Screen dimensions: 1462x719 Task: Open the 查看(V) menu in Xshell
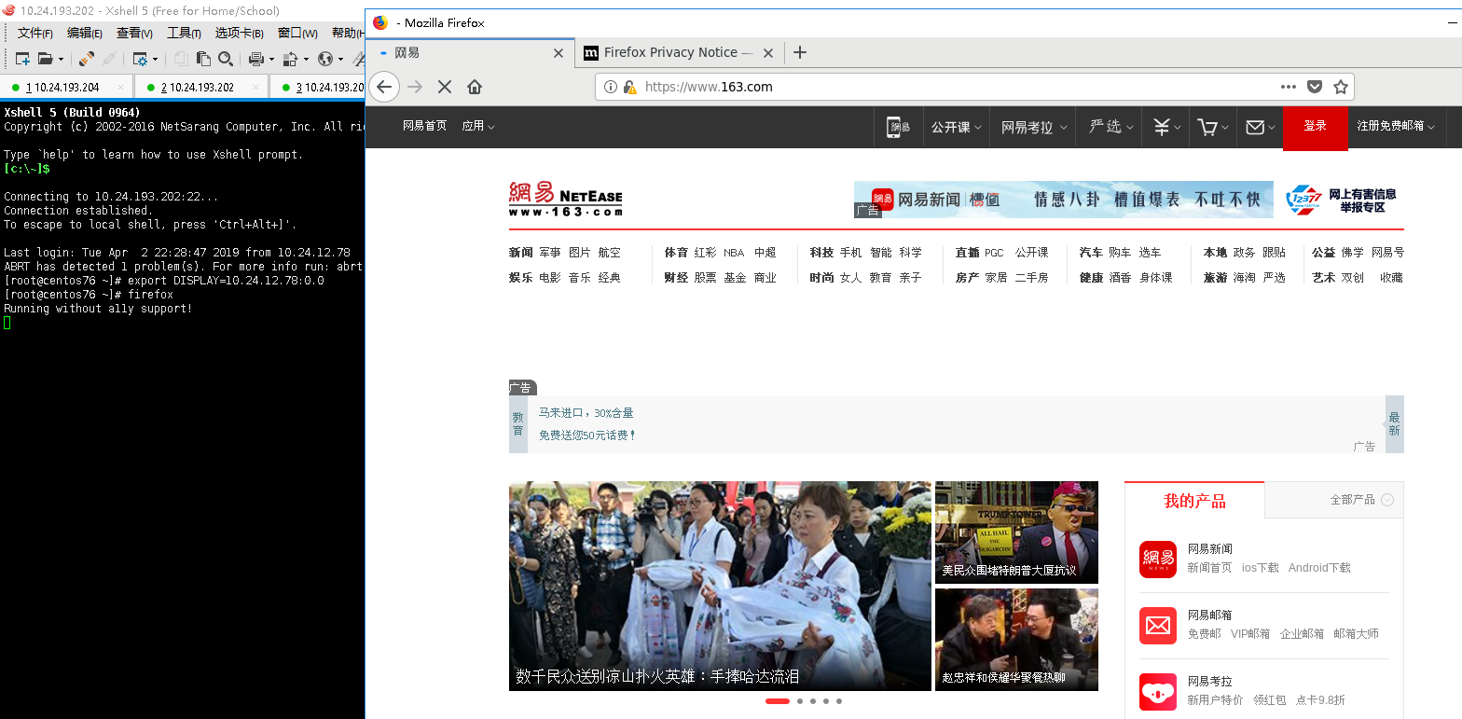tap(134, 34)
